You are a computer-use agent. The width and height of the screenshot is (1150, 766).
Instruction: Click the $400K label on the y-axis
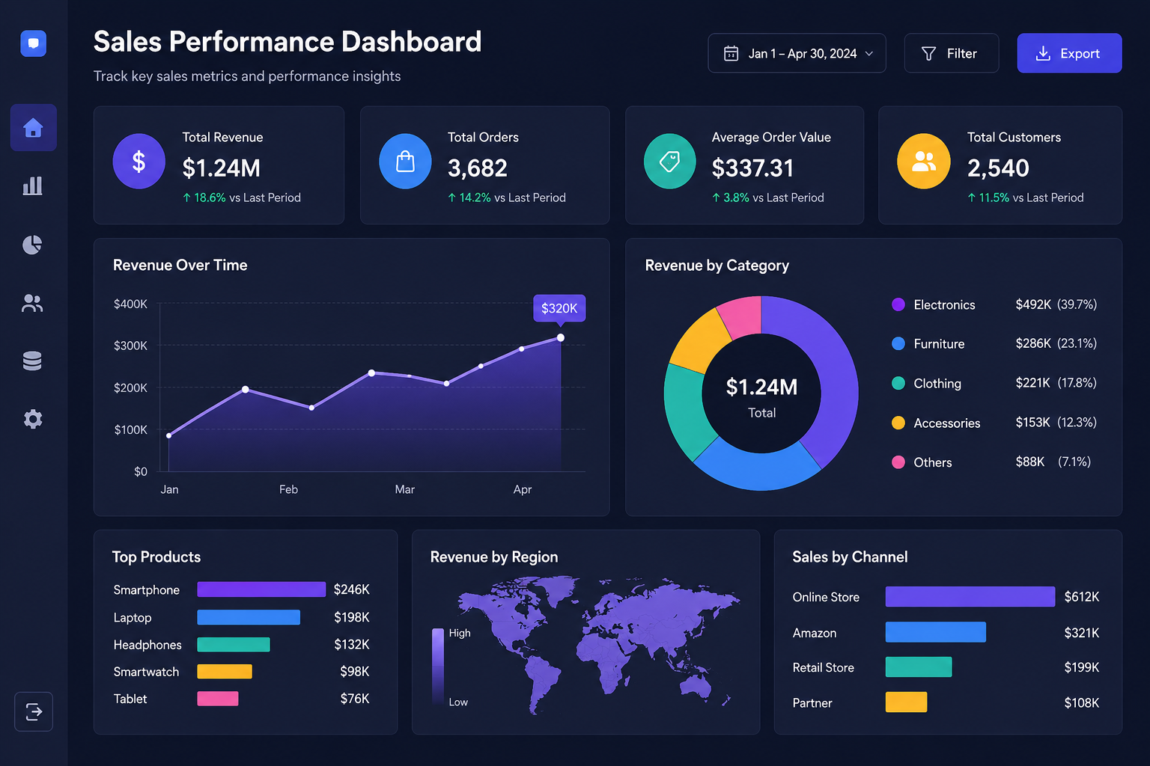130,304
